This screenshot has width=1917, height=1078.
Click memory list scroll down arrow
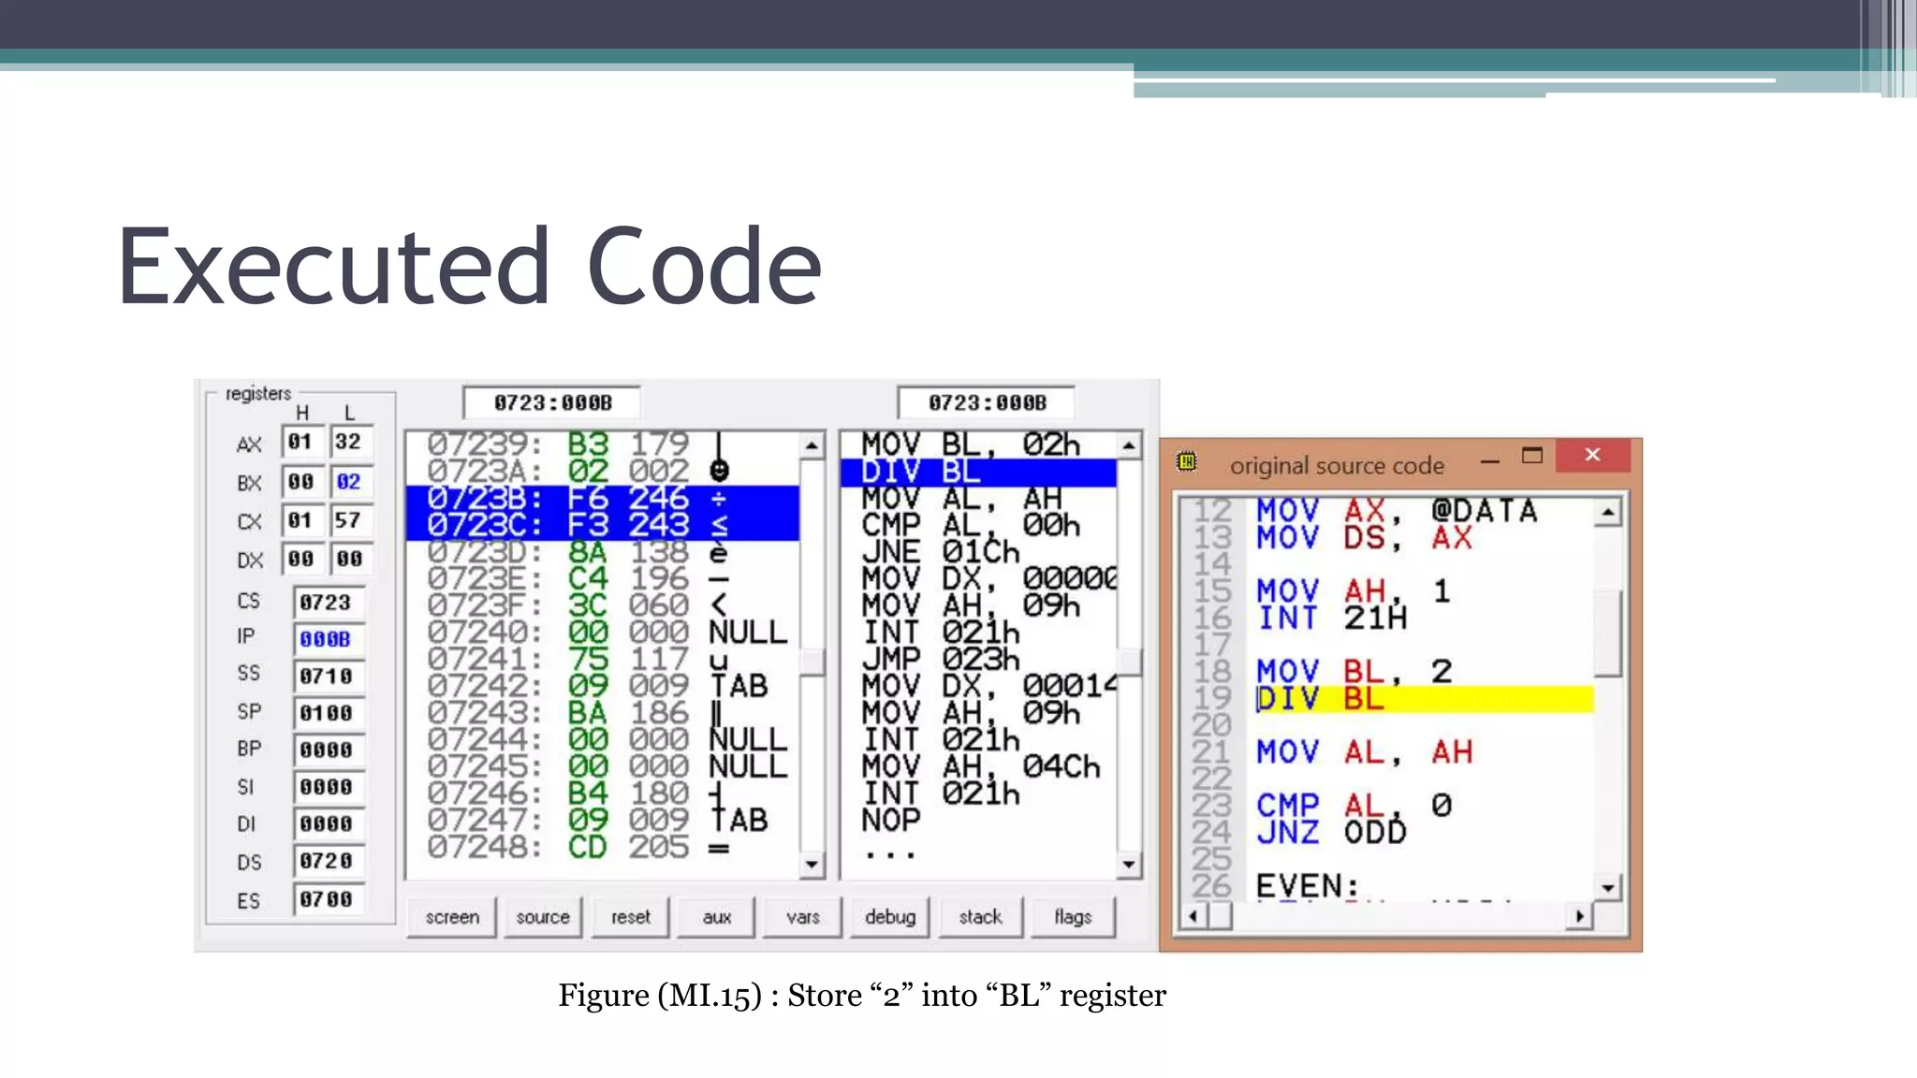[812, 864]
